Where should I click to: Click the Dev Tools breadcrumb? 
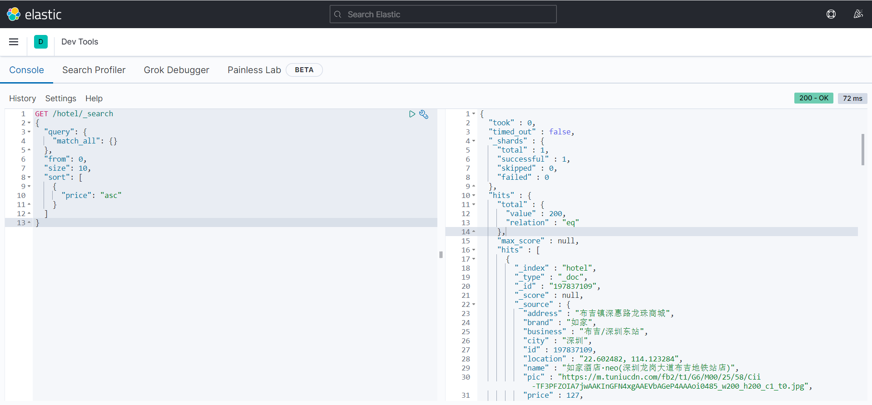(x=79, y=42)
